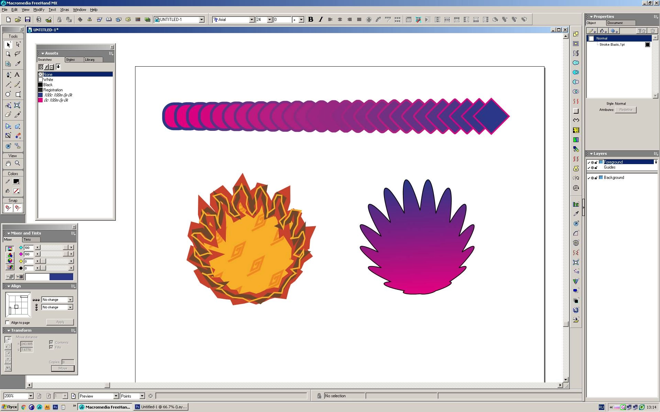This screenshot has width=660, height=412.
Task: Click the Apply button in Align
Action: [60, 322]
